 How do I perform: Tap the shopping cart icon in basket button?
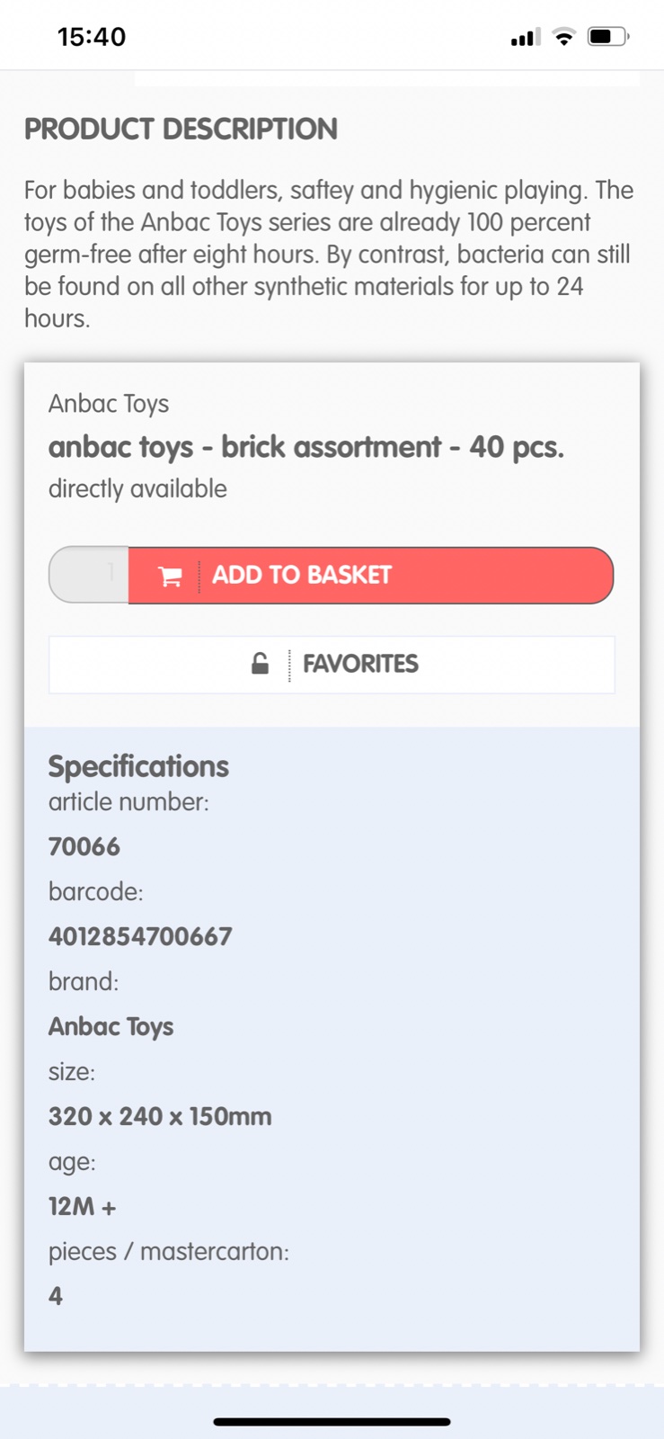pos(170,576)
